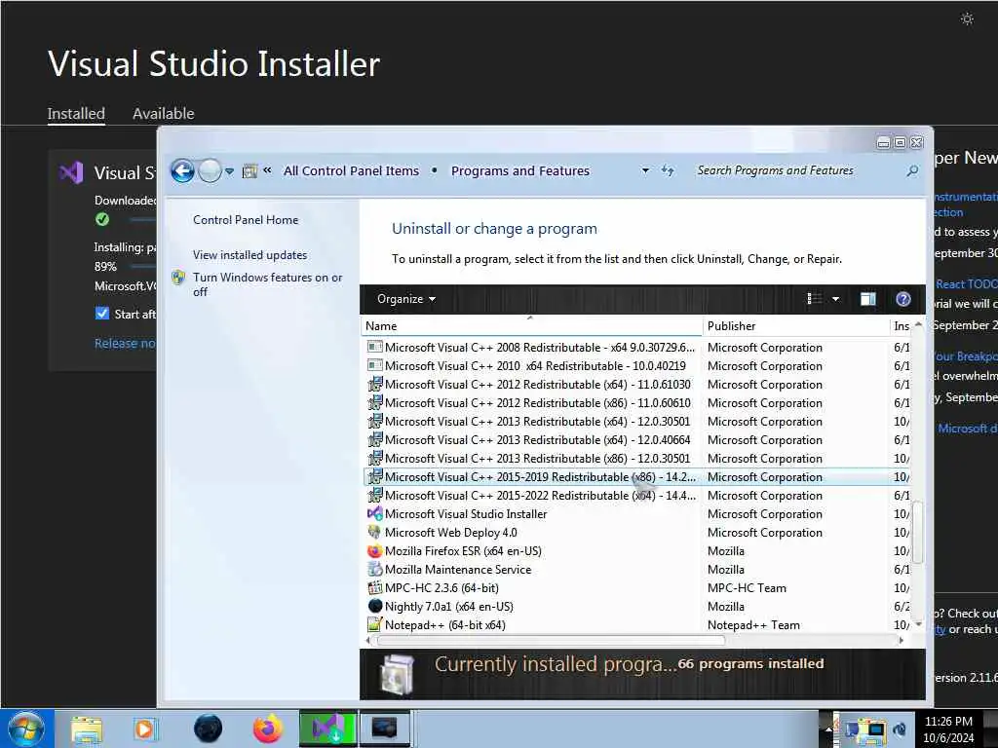Uncheck Start after installation checkbox
The height and width of the screenshot is (748, 998).
[101, 313]
